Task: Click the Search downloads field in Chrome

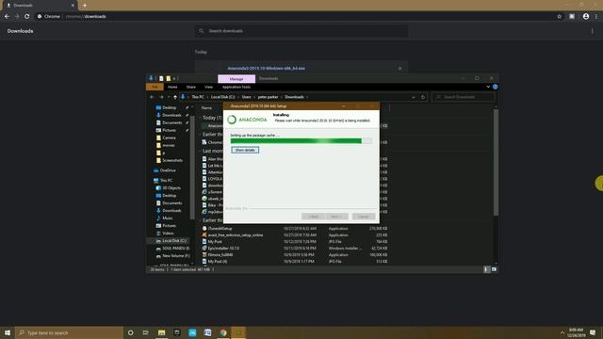Action: (x=301, y=31)
